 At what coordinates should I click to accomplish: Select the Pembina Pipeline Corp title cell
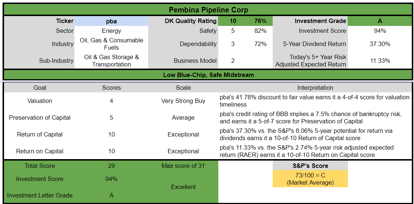208,10
